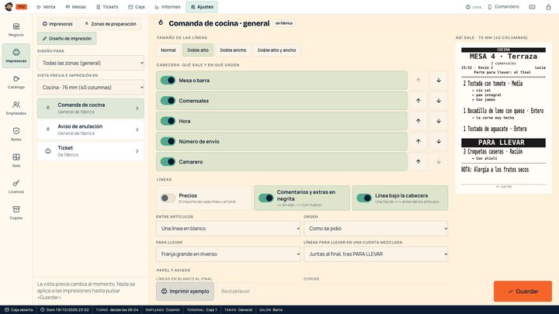Toggle Número de envío switch
Viewport: 559px width, 314px height.
[168, 141]
